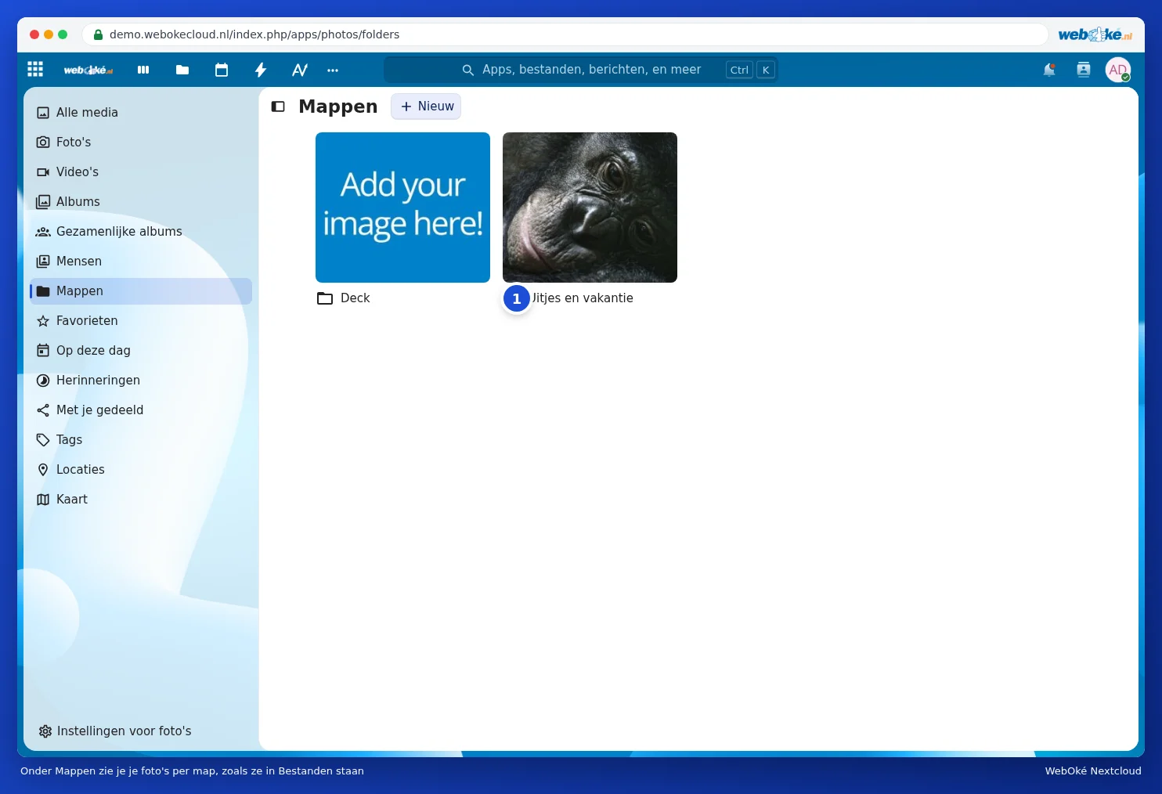Click the Nieuw button
The width and height of the screenshot is (1162, 794).
coord(426,106)
